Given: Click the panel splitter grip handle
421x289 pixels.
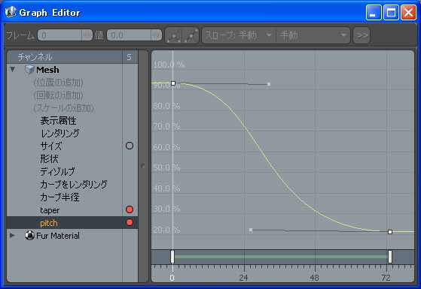Looking at the screenshot, I should click(x=143, y=166).
